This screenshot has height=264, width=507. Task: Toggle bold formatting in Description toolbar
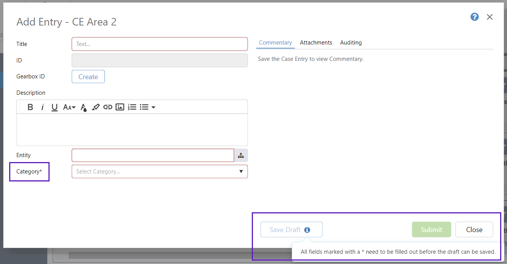click(31, 107)
